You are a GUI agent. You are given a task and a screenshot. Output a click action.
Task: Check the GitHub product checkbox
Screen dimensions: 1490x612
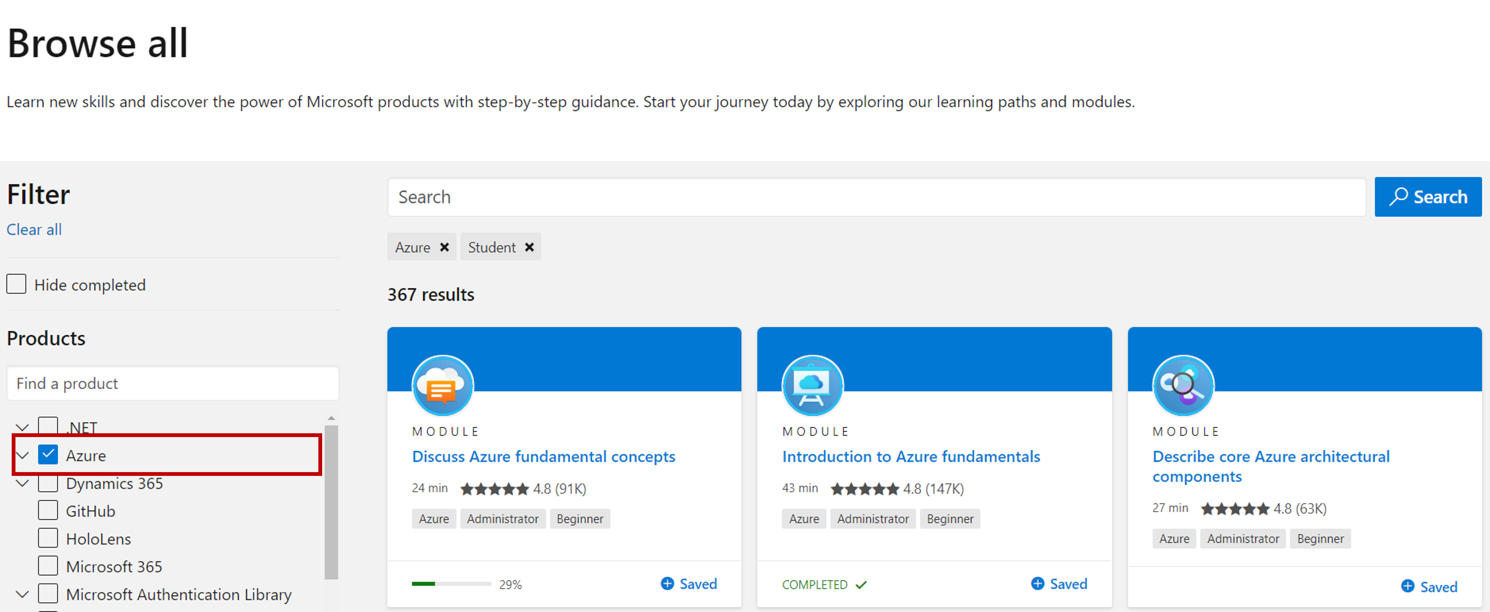coord(48,510)
